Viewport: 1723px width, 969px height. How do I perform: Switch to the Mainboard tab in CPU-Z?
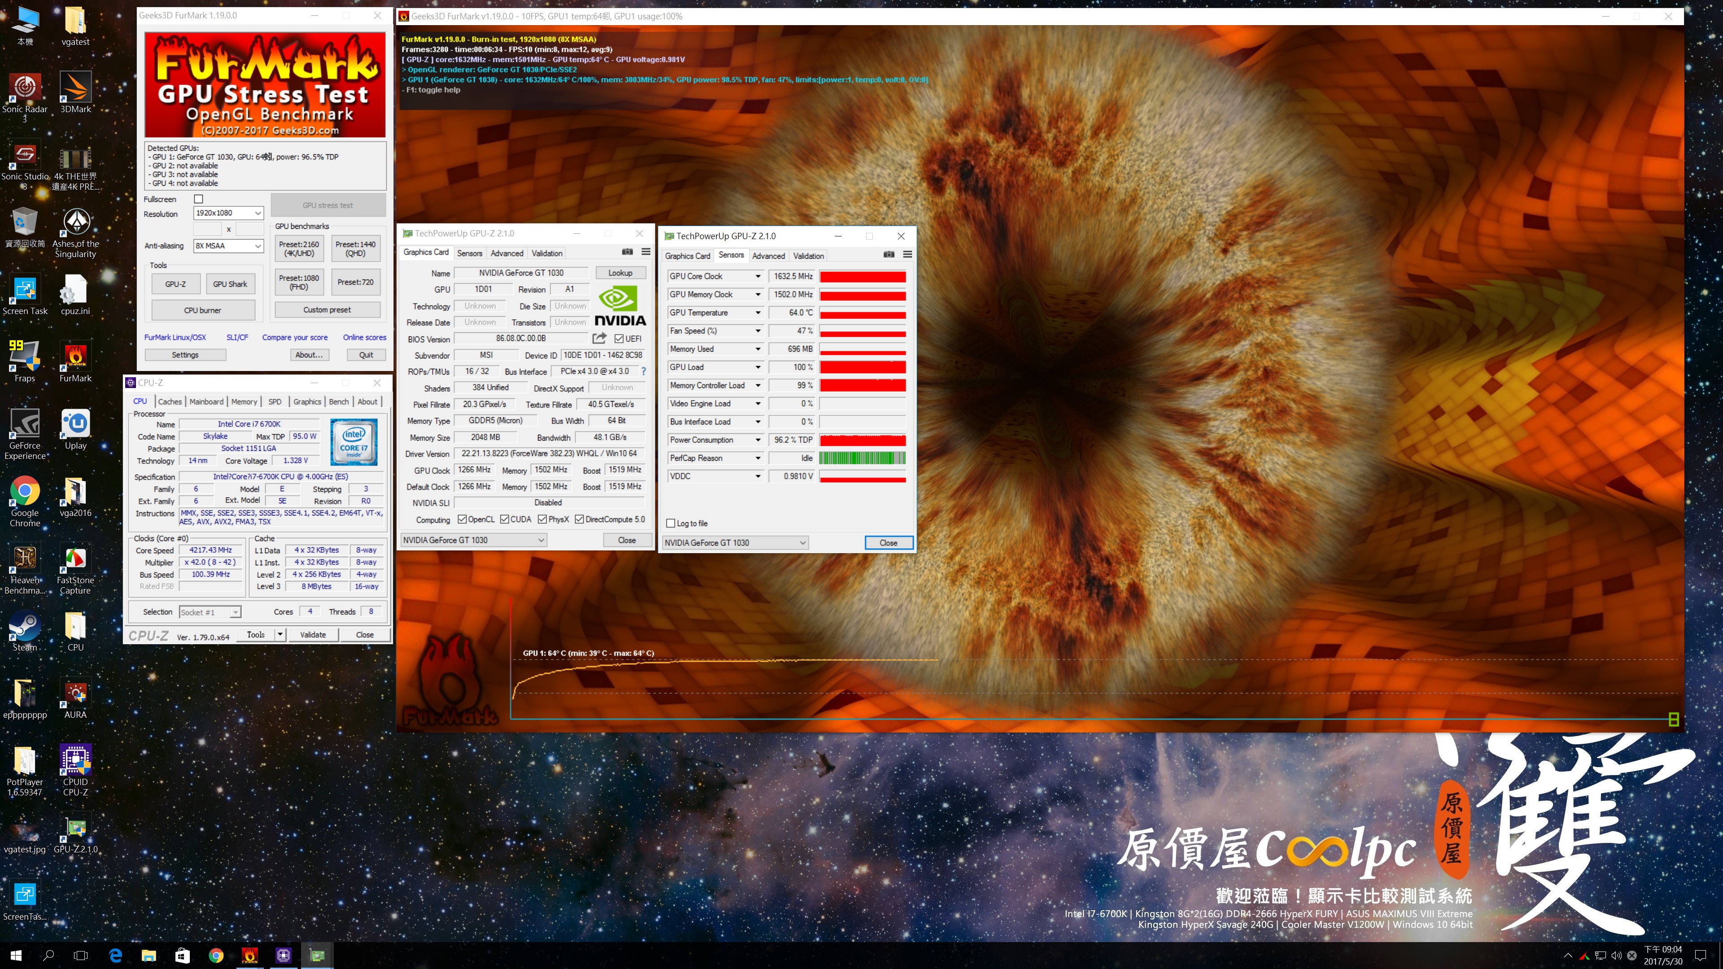pyautogui.click(x=206, y=401)
